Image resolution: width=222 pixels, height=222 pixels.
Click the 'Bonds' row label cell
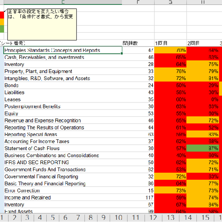[x=63, y=85]
